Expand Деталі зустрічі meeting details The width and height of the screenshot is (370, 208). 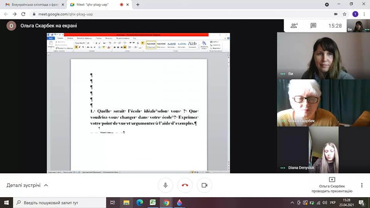pyautogui.click(x=27, y=185)
